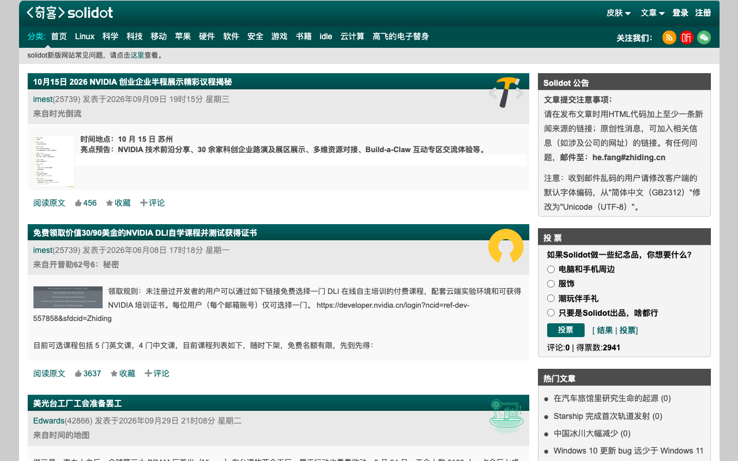738x461 pixels.
Task: Click the 热门文章 panel heading
Action: click(559, 379)
